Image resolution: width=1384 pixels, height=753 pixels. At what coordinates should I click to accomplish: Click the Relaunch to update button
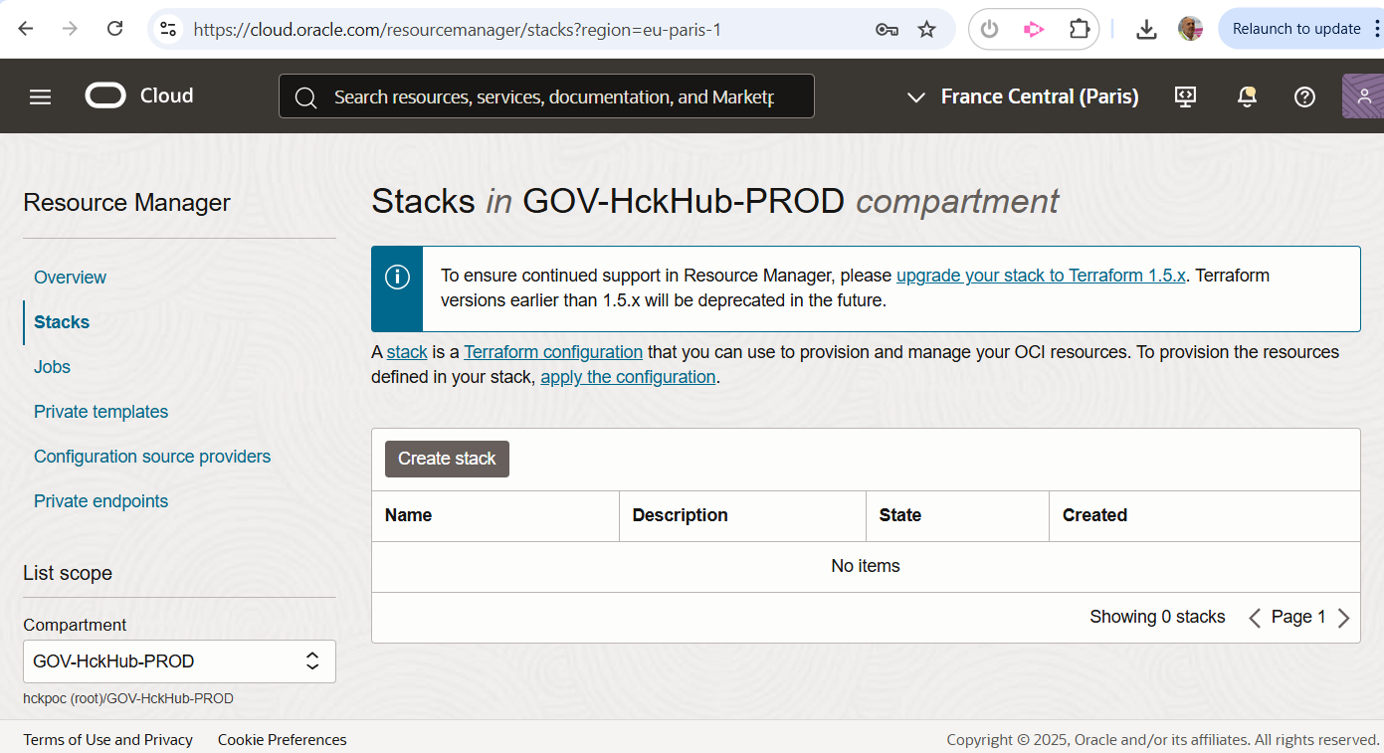click(x=1302, y=28)
